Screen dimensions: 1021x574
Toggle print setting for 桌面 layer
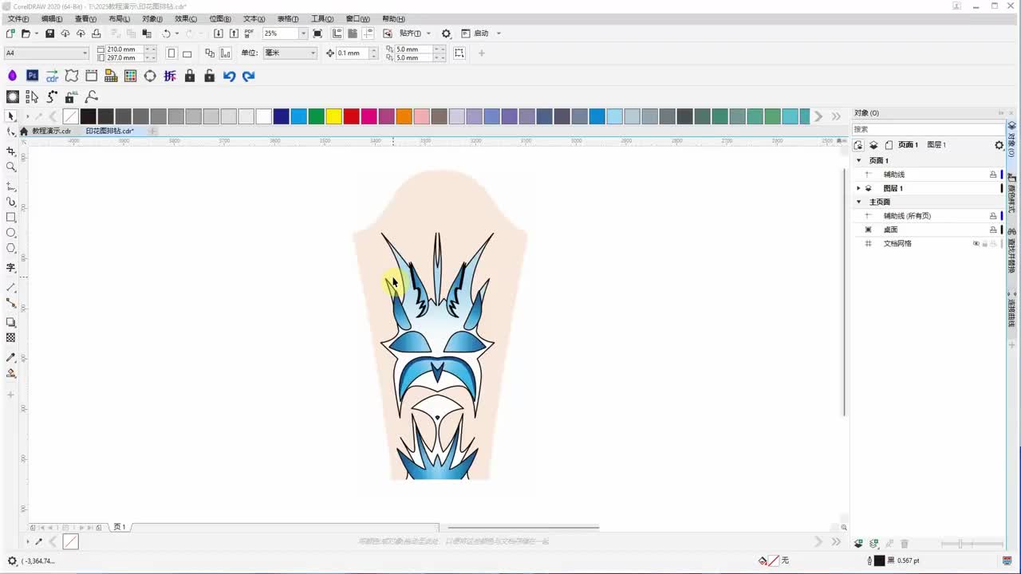point(993,230)
